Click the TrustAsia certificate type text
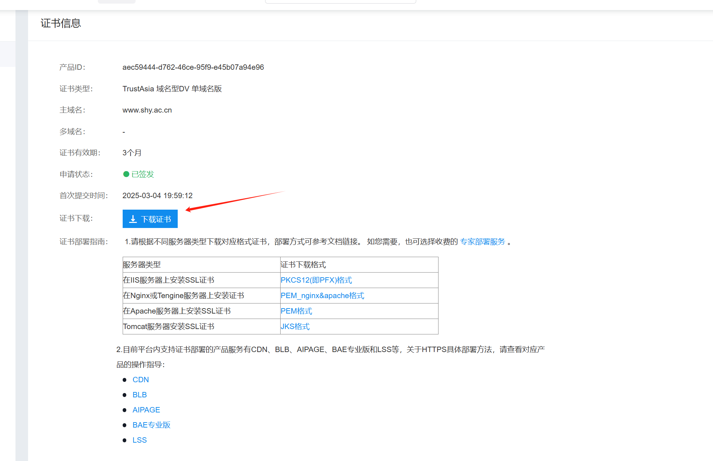 (x=172, y=89)
